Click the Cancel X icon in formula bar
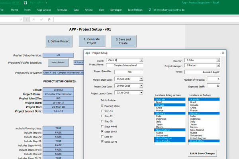This screenshot has height=159, width=239. (34, 19)
